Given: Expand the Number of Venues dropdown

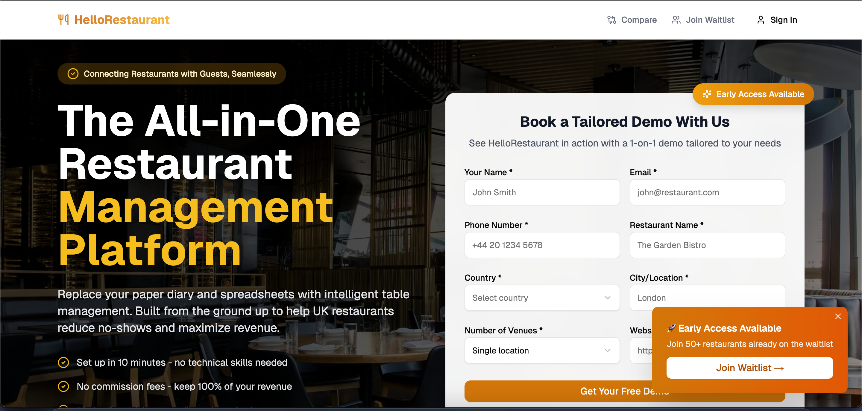Looking at the screenshot, I should click(x=542, y=350).
